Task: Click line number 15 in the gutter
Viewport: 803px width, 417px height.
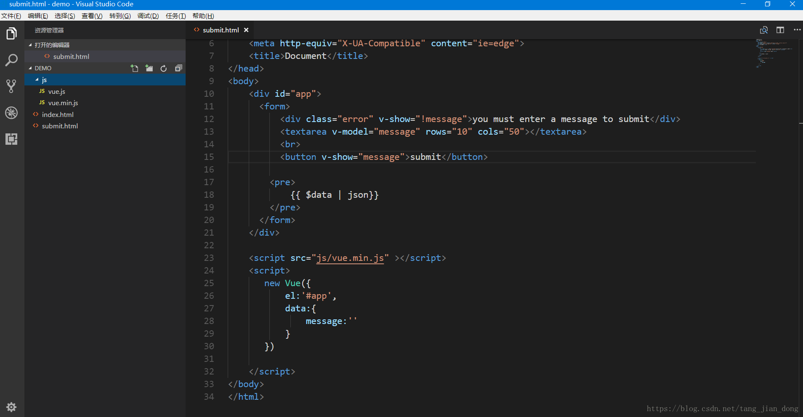Action: click(209, 157)
